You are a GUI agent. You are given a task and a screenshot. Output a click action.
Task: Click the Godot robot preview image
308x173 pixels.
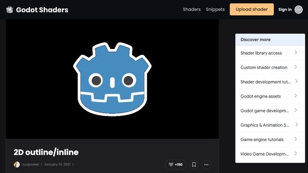click(x=112, y=79)
